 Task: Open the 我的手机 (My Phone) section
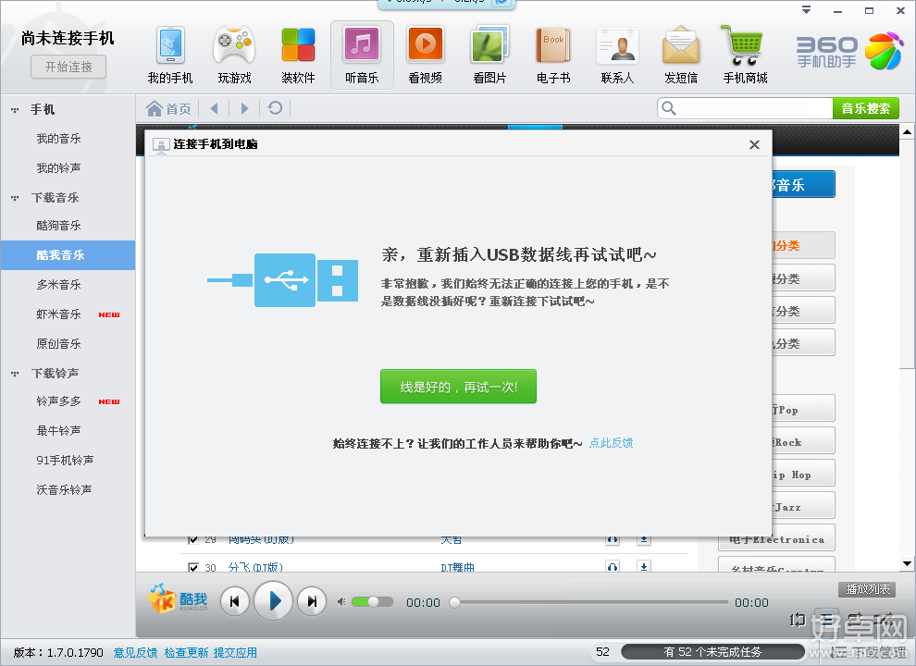170,55
